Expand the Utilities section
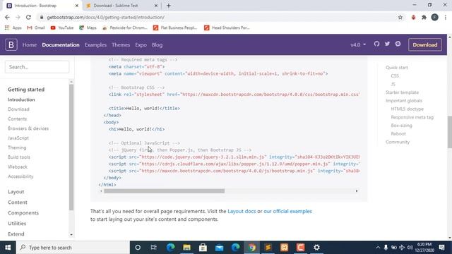Image resolution: width=452 pixels, height=254 pixels. pos(17,224)
